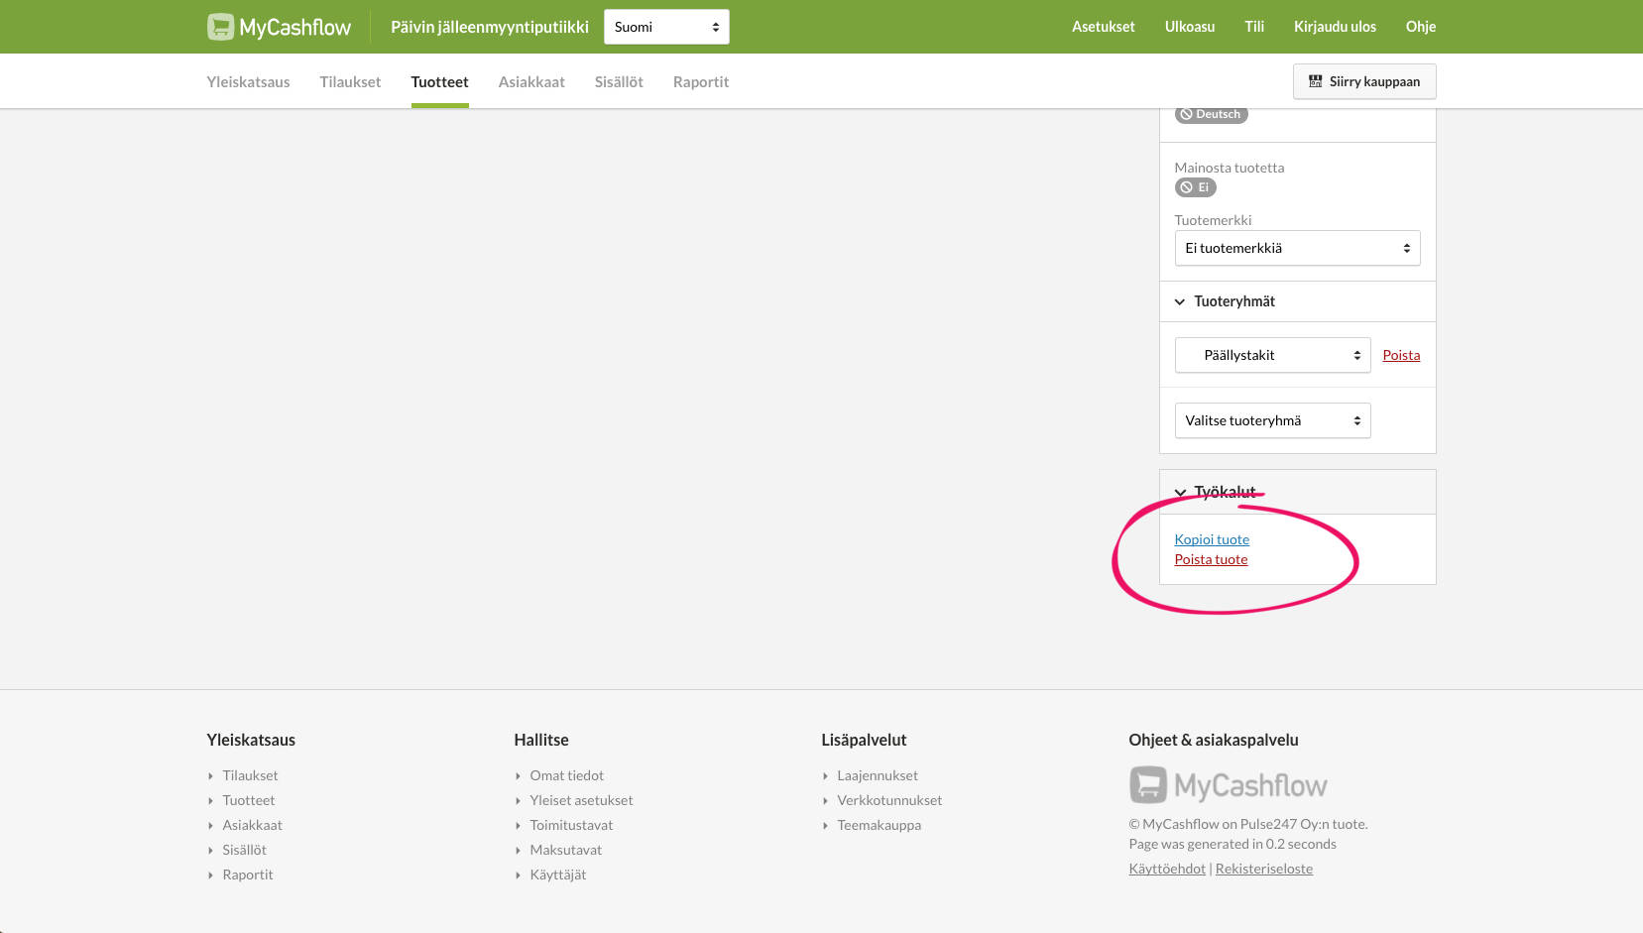Viewport: 1643px width, 933px height.
Task: Click the MyCashflow logo in footer
Action: pyautogui.click(x=1228, y=785)
